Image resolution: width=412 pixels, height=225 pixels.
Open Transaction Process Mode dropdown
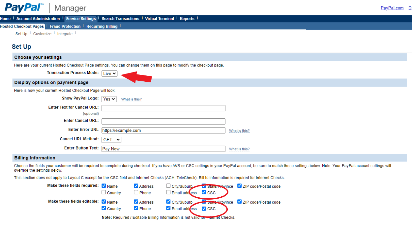coord(109,73)
